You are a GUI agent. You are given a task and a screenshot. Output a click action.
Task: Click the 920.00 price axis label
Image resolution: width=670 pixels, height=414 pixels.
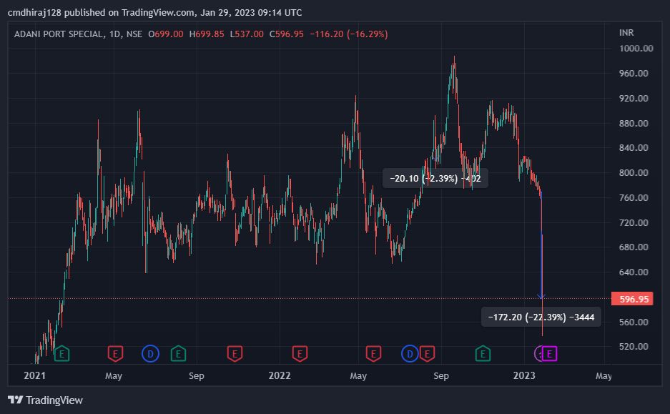[634, 98]
